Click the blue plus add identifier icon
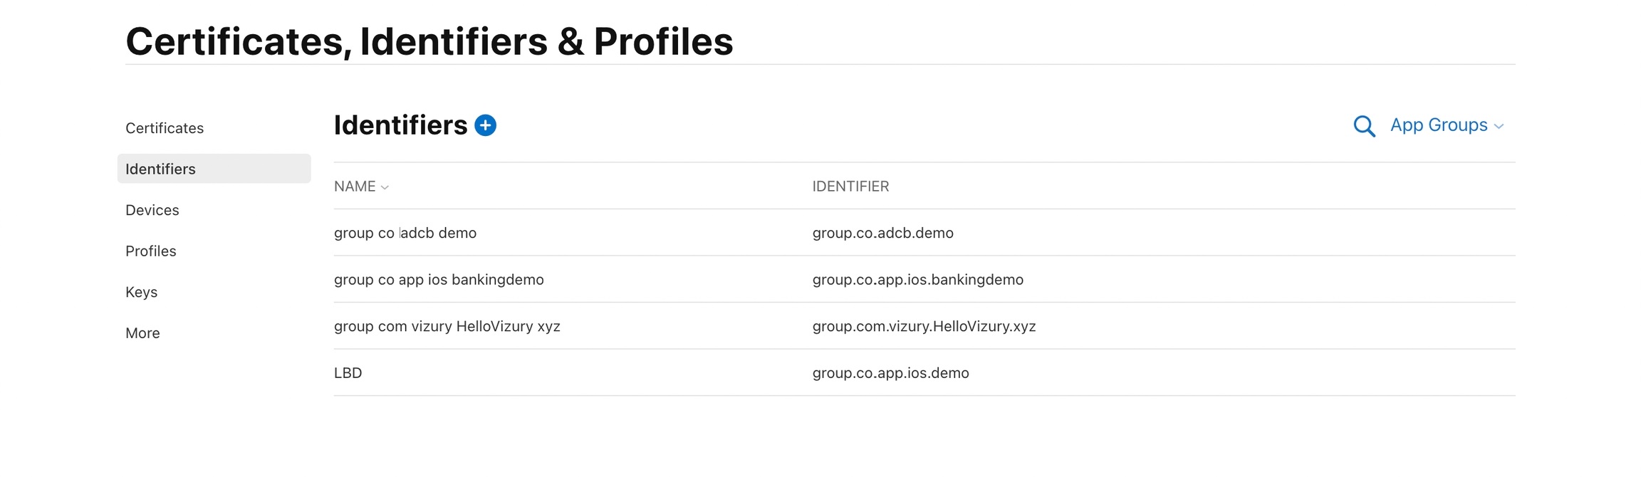 485,125
